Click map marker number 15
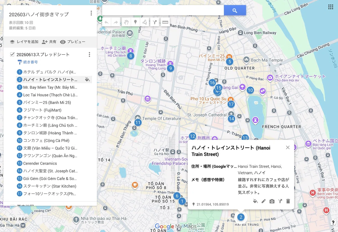Image resolution: width=338 pixels, height=232 pixels. click(218, 88)
